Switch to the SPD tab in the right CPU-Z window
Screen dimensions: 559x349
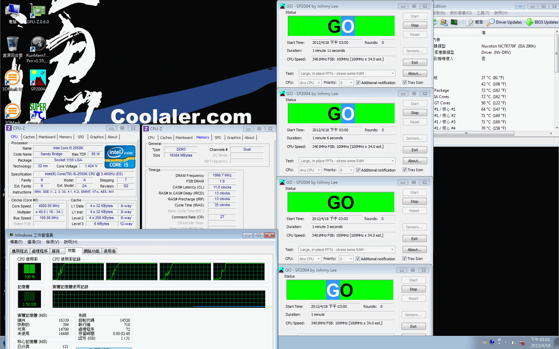218,138
